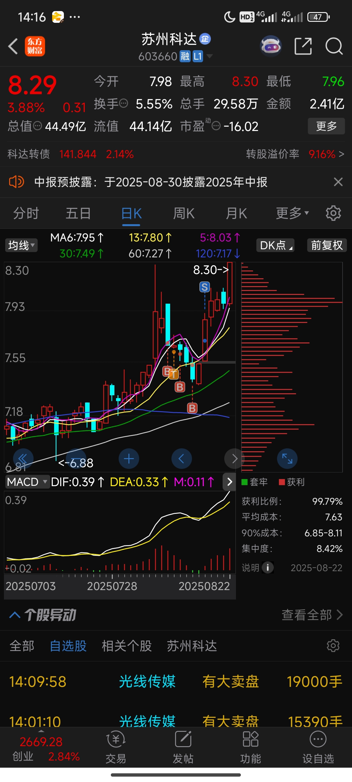Tap the red 获利 legend swatch
Viewport: 352px width, 782px height.
click(282, 482)
